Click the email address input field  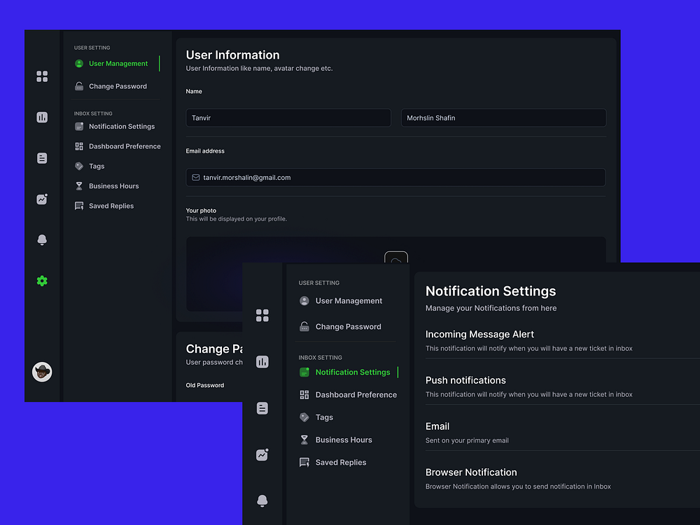[395, 177]
